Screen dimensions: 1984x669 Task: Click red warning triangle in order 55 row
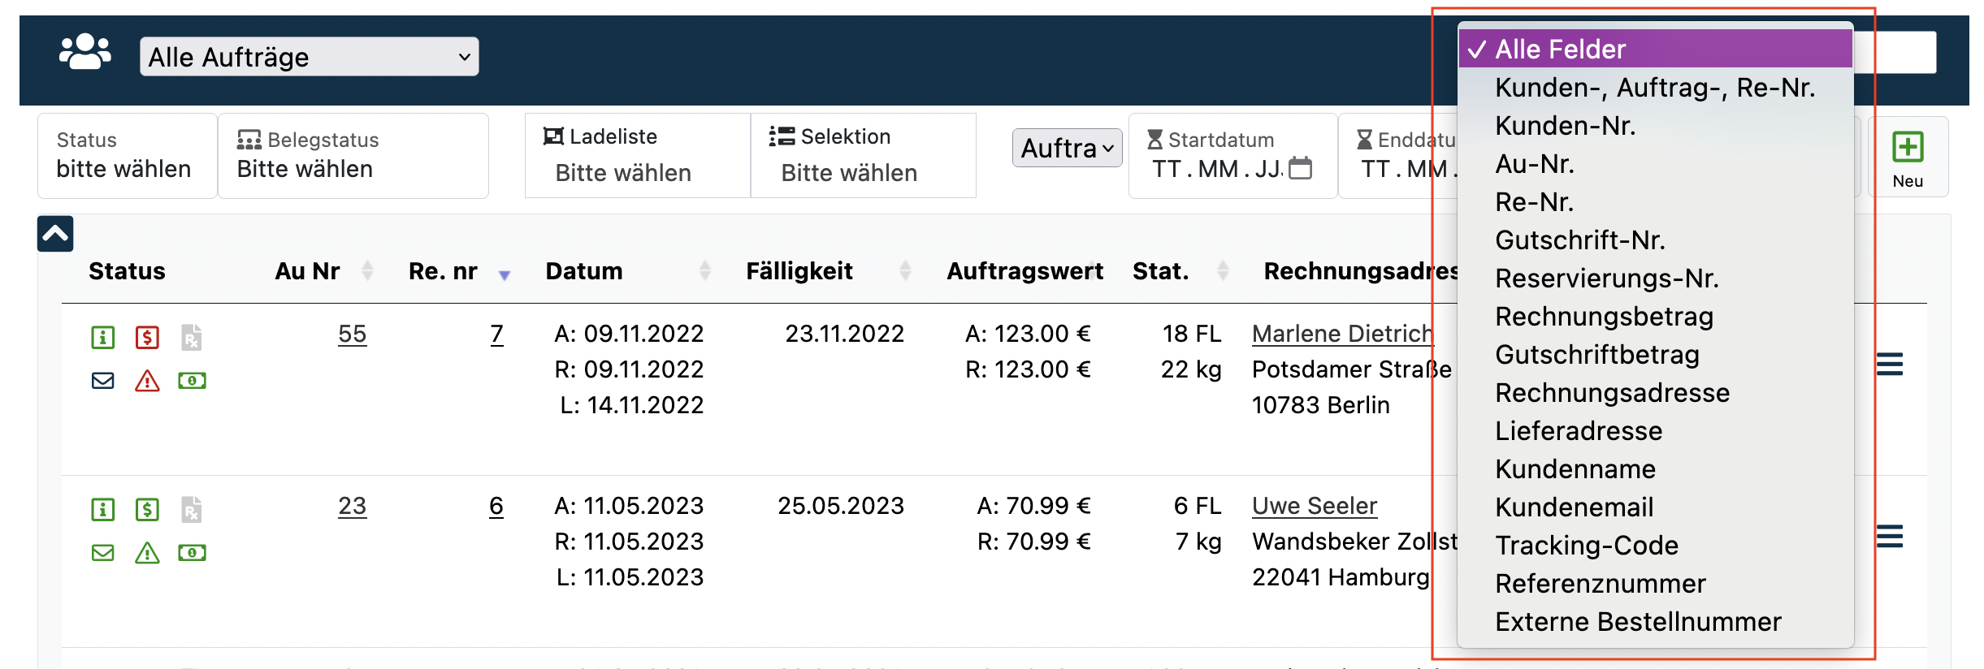pos(147,381)
